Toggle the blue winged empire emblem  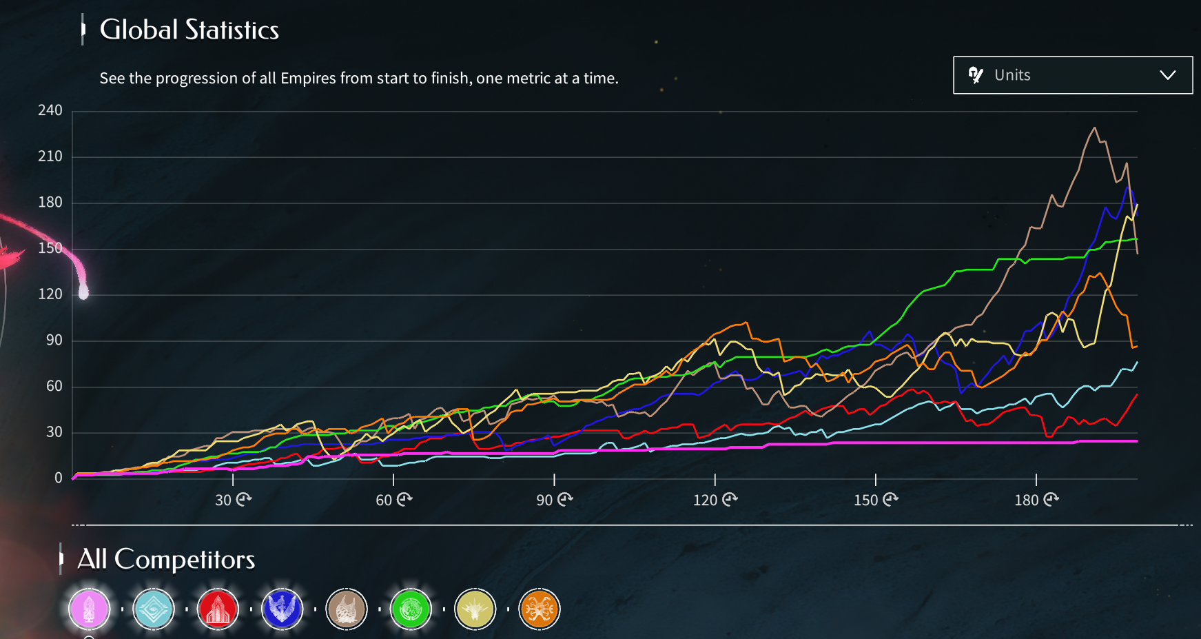click(282, 609)
